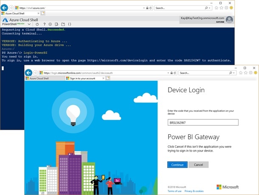
Task: Select the Sign in to your account tab
Action: click(83, 78)
